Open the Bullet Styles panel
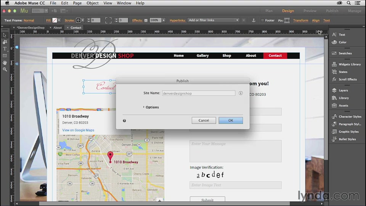The height and width of the screenshot is (206, 366). coord(347,139)
